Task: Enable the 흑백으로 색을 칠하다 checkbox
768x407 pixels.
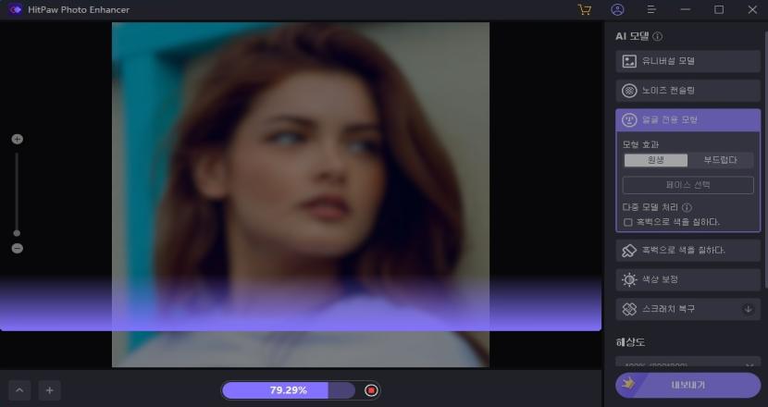Action: point(628,222)
